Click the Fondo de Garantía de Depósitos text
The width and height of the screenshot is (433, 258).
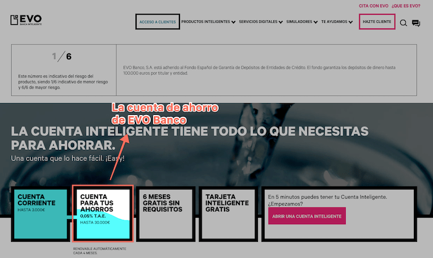tap(259, 70)
